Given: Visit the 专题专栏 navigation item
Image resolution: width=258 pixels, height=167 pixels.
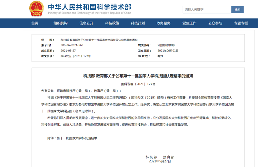Looking at the screenshot, I should click(241, 23).
